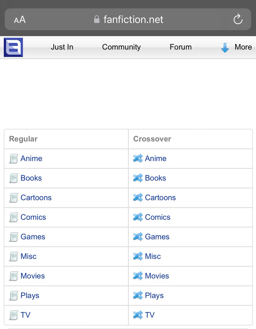
Task: Tap the scroll icon beside regular TV
Action: pyautogui.click(x=14, y=315)
